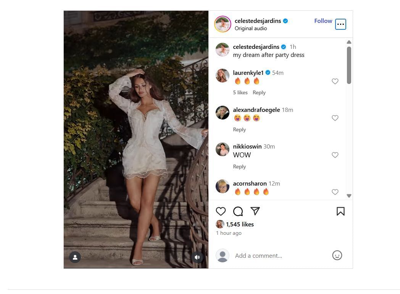Like acornsharon's fire emoji comment

point(335,192)
